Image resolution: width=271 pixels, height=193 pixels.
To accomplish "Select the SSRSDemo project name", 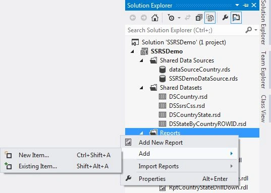I will click(167, 51).
